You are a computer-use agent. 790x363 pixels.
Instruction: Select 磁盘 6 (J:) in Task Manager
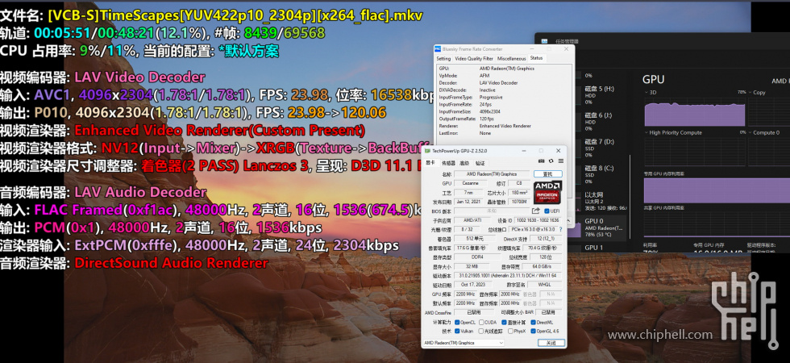coord(600,121)
